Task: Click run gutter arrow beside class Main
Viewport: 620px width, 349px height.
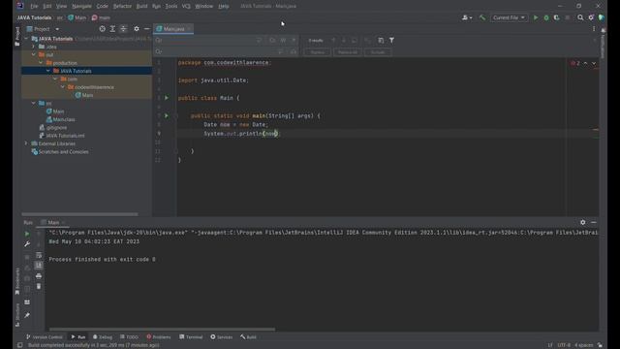Action: point(167,98)
